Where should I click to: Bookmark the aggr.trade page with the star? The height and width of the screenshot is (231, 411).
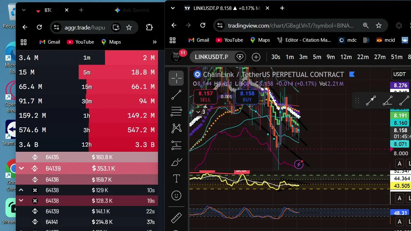pyautogui.click(x=129, y=27)
